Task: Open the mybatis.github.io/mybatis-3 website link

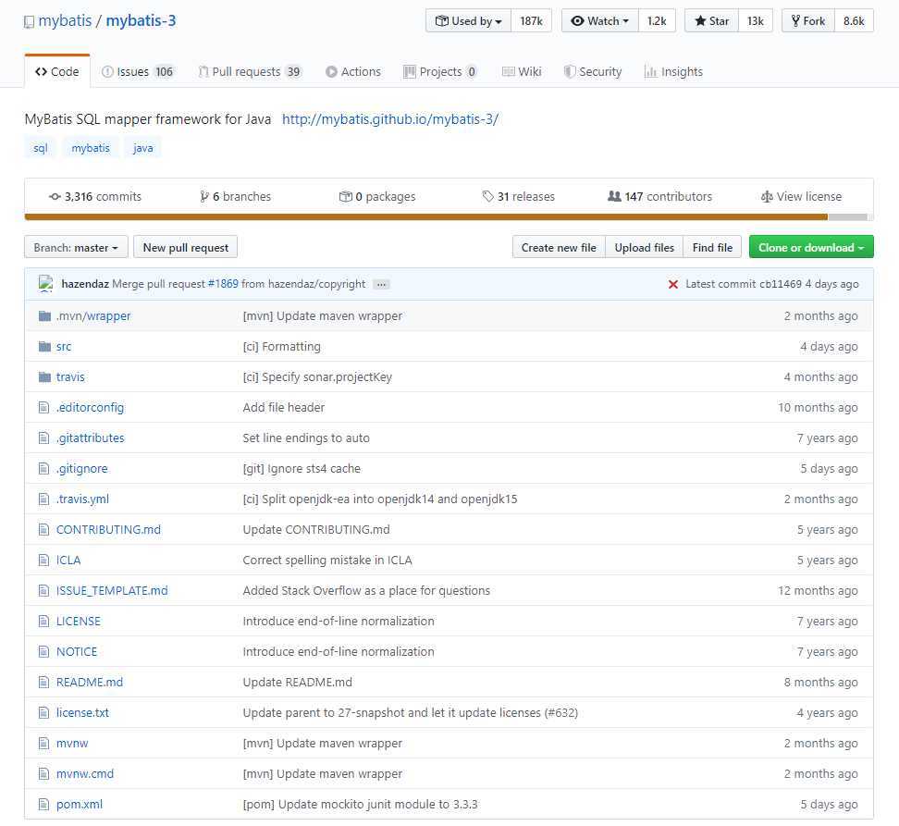Action: 390,119
